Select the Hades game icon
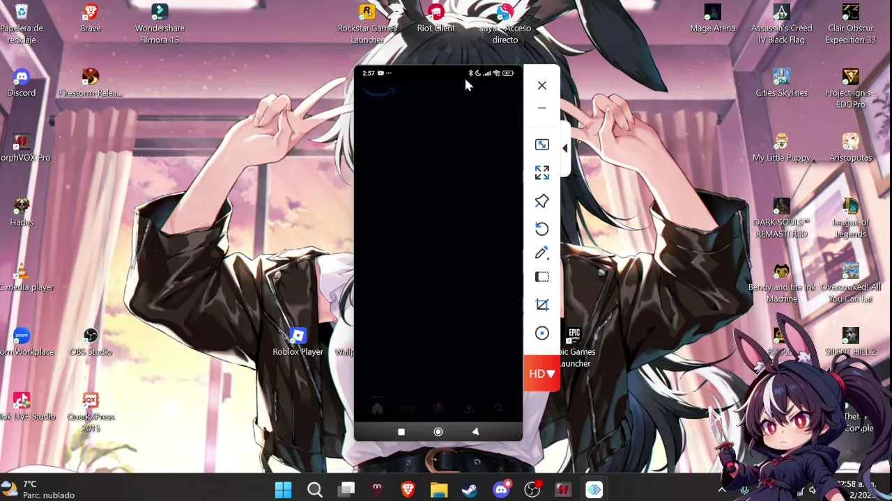Screen dimensions: 892x501 pos(22,213)
